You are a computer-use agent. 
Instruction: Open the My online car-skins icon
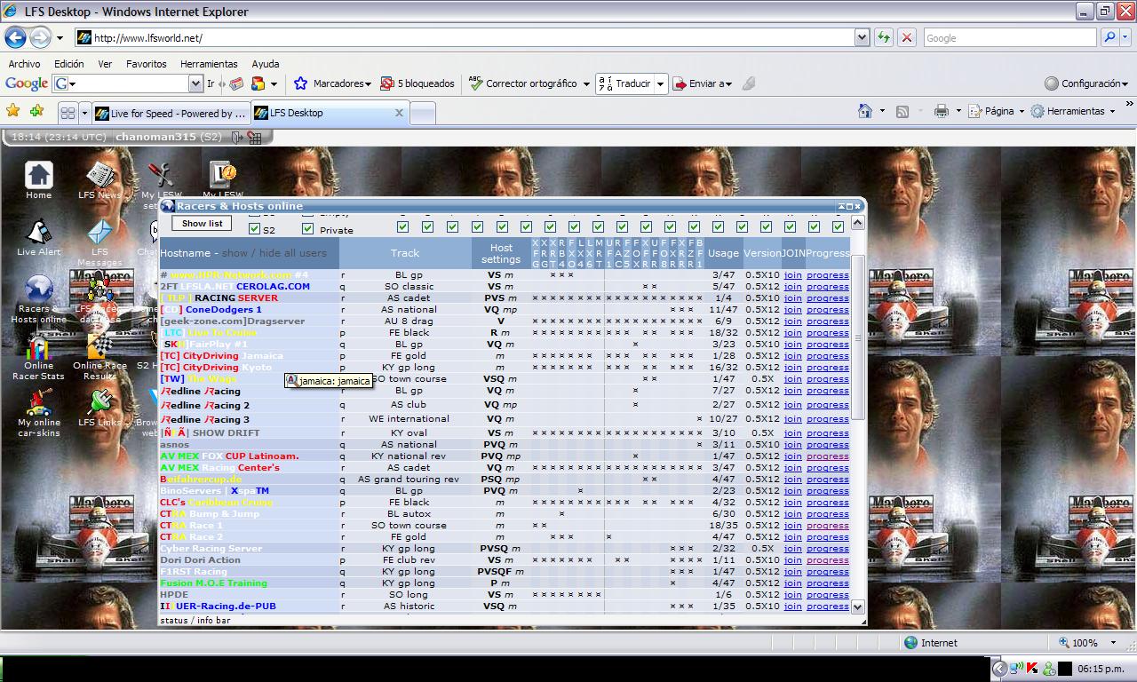click(38, 403)
